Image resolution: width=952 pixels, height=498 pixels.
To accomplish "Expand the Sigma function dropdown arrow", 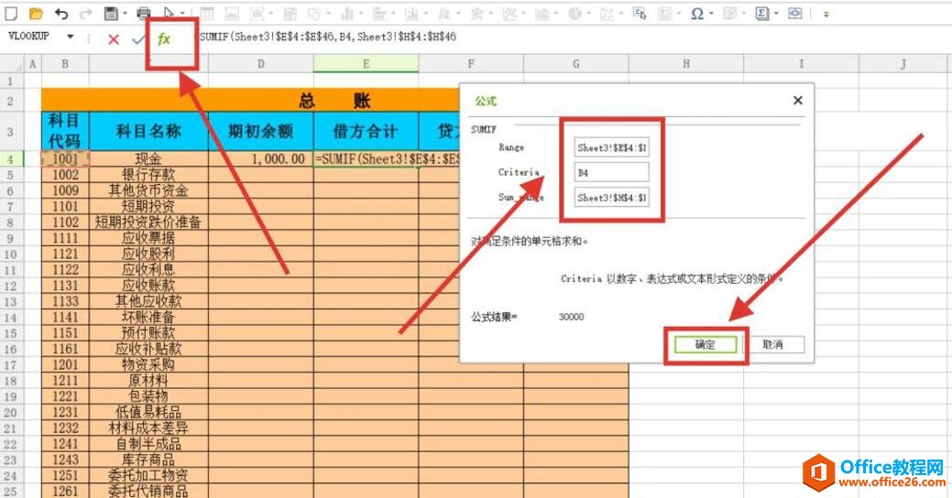I will 775,14.
